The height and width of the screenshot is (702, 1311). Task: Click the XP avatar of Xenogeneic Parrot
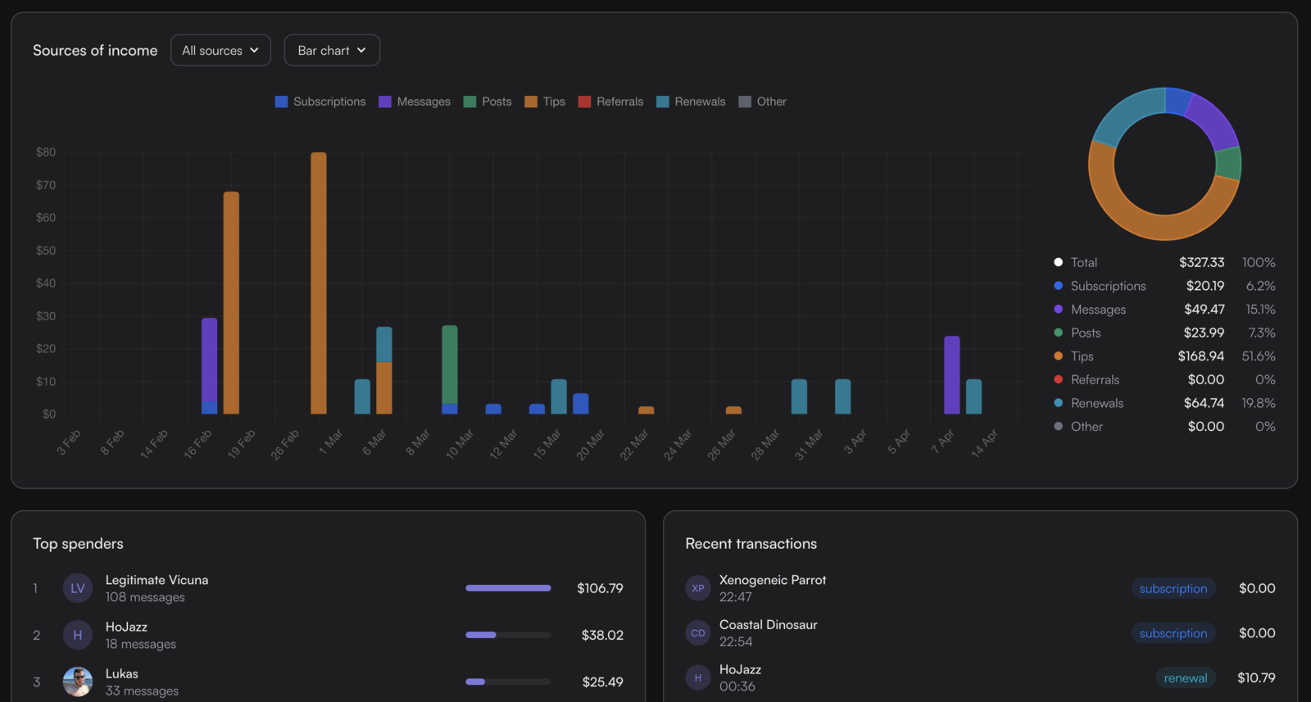pyautogui.click(x=698, y=588)
